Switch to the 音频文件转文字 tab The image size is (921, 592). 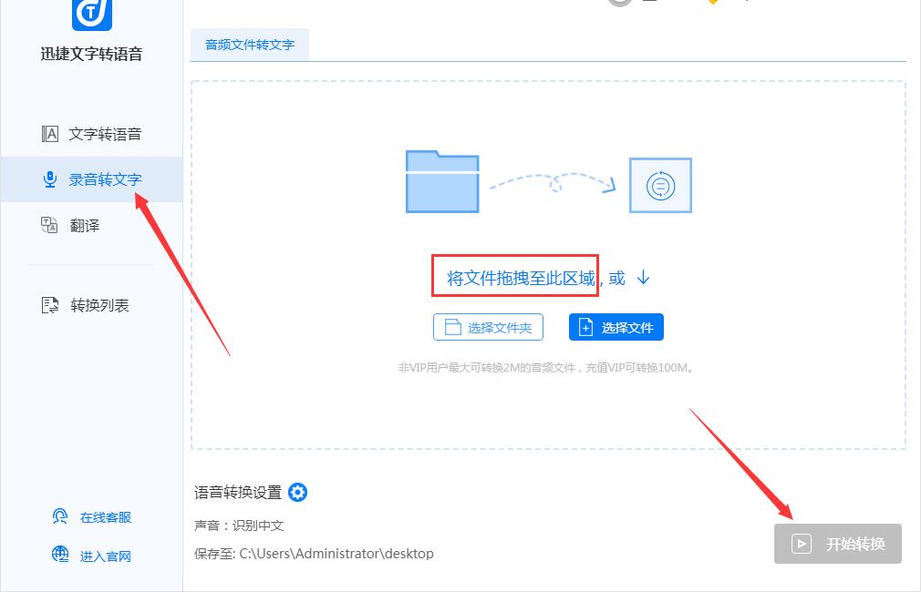249,43
